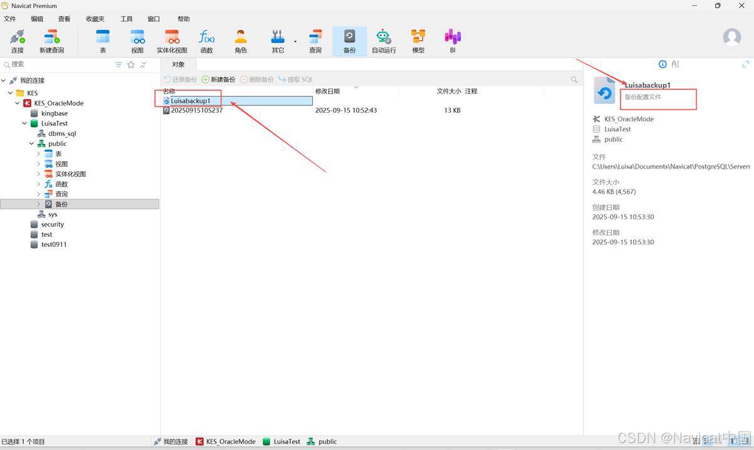Open the 工具 menu
Image resolution: width=754 pixels, height=450 pixels.
point(126,19)
